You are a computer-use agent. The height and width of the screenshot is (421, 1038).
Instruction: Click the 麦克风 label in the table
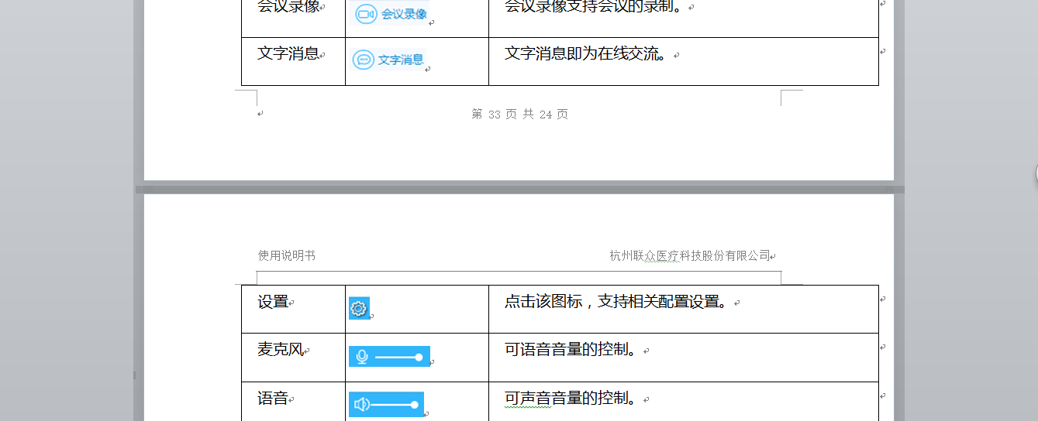tap(280, 350)
